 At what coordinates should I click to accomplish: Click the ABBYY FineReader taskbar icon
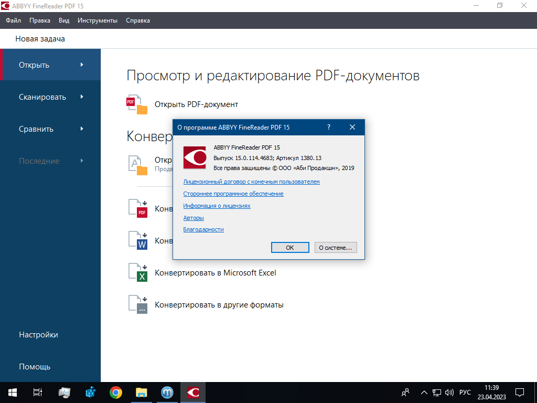click(x=193, y=393)
